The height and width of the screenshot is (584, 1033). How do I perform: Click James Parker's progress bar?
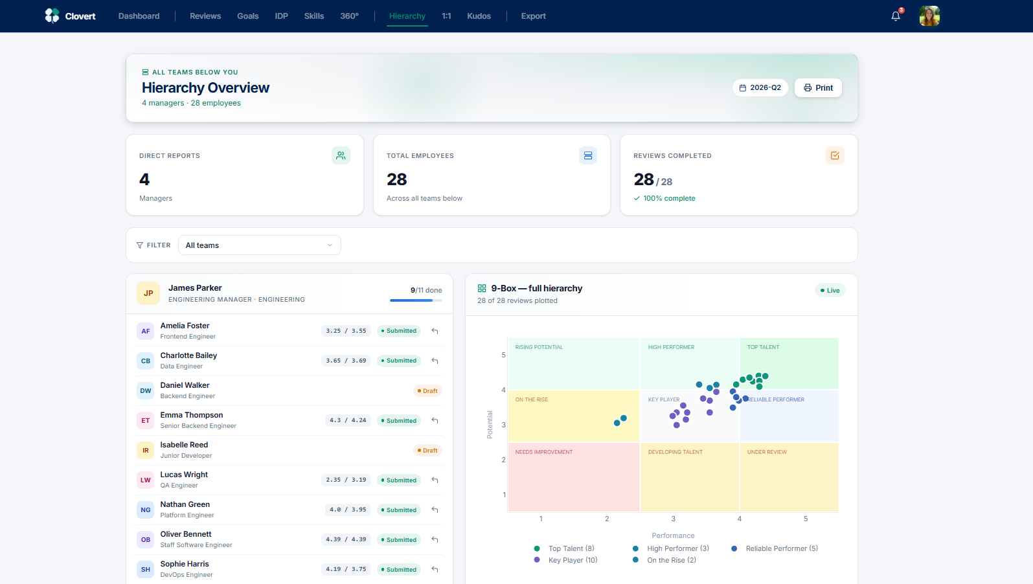click(x=416, y=300)
